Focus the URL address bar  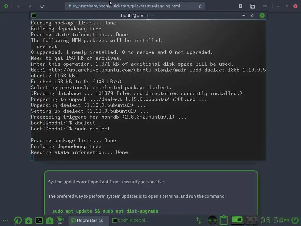pyautogui.click(x=135, y=6)
